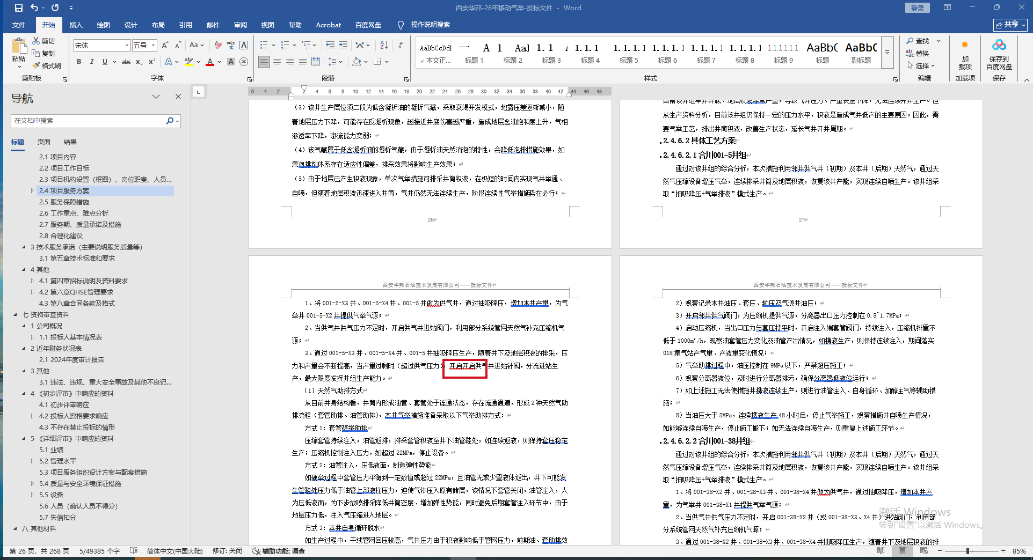Apply the red font color swatch
This screenshot has height=560, width=1033.
pyautogui.click(x=210, y=62)
